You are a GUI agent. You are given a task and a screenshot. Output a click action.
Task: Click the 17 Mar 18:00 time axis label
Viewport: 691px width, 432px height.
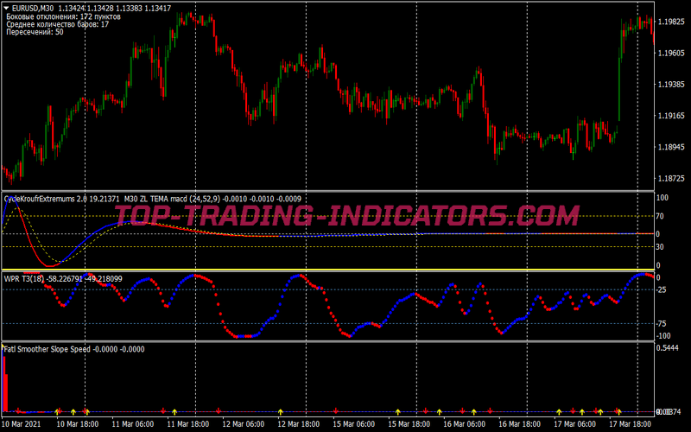631,423
